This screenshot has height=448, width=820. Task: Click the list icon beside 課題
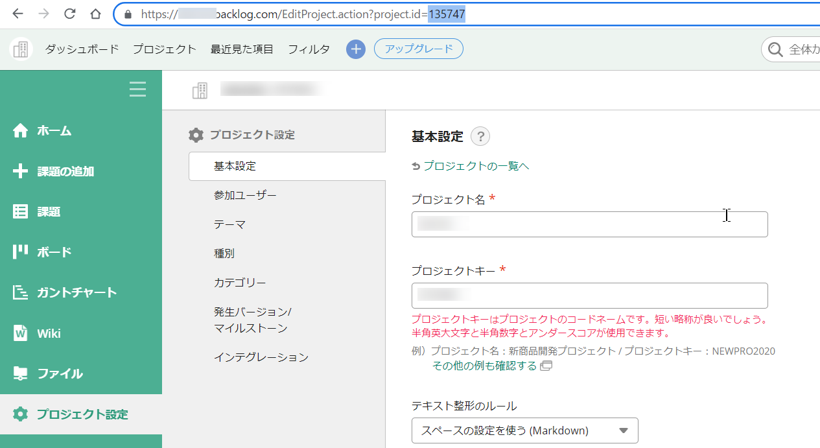pos(21,211)
